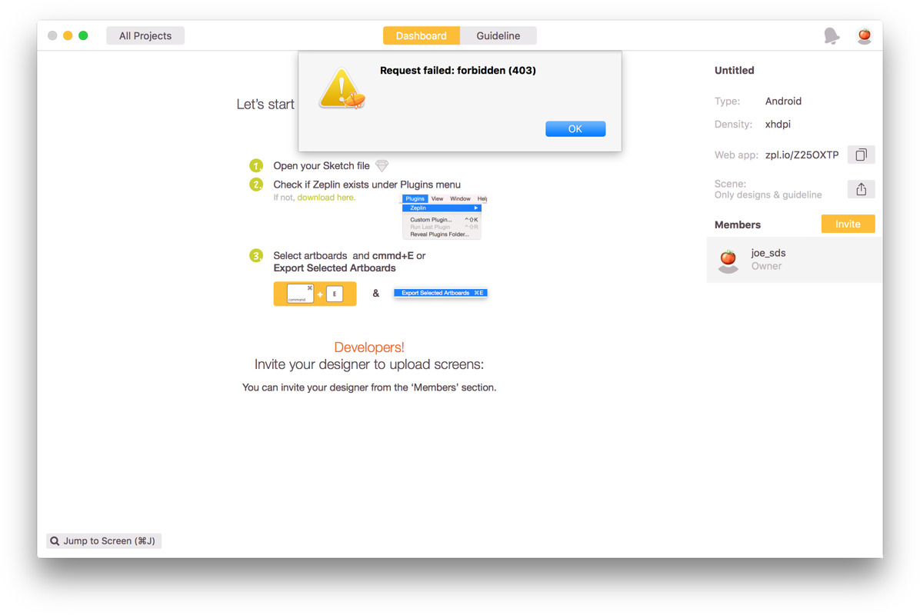The height and width of the screenshot is (615, 920).
Task: Click the command+E shortcut illustration
Action: tap(315, 294)
